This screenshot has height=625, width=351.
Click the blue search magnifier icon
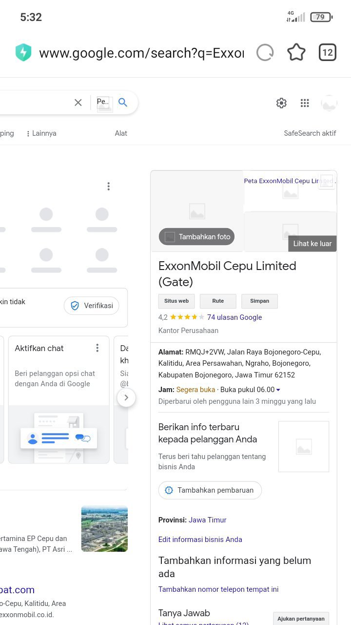point(123,103)
